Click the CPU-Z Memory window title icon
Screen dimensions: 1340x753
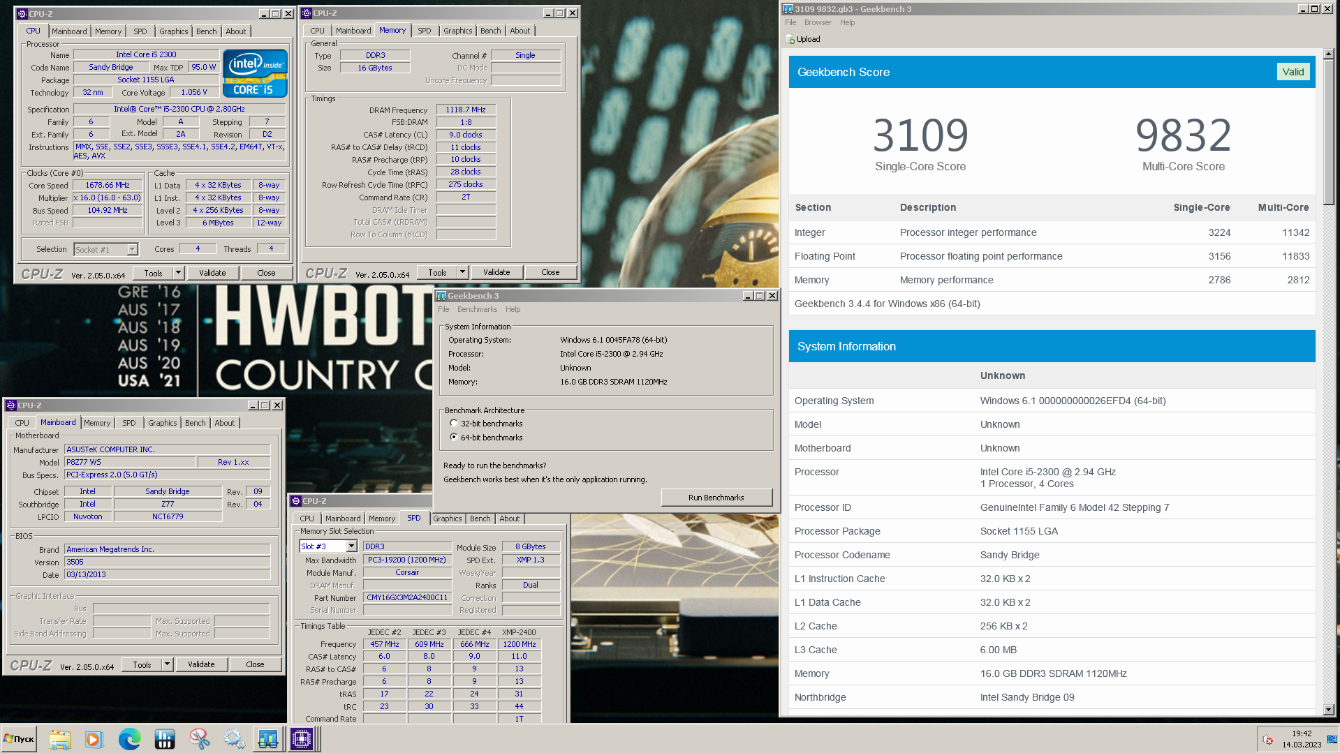click(x=307, y=13)
